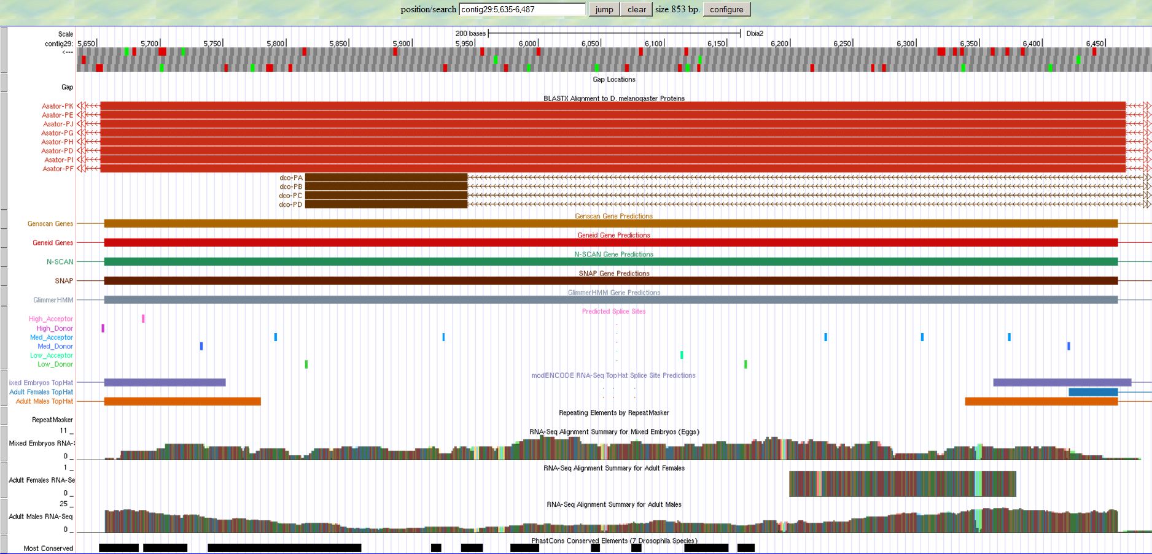
Task: Select the Asator-PH track label
Action: pyautogui.click(x=57, y=142)
